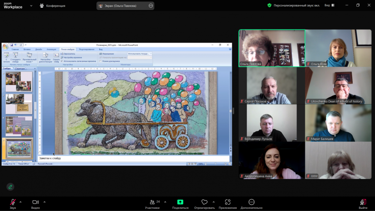Start camera with the Видео button
Image resolution: width=375 pixels, height=211 pixels.
[35, 204]
